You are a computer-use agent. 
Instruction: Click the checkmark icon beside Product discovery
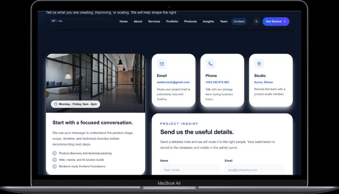(55, 153)
